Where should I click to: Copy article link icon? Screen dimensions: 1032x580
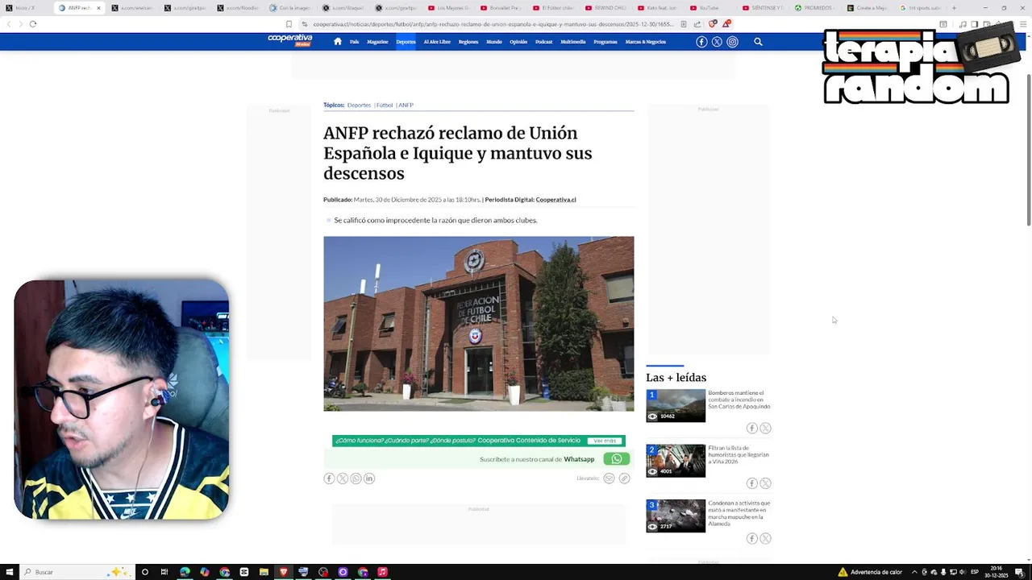pos(624,478)
